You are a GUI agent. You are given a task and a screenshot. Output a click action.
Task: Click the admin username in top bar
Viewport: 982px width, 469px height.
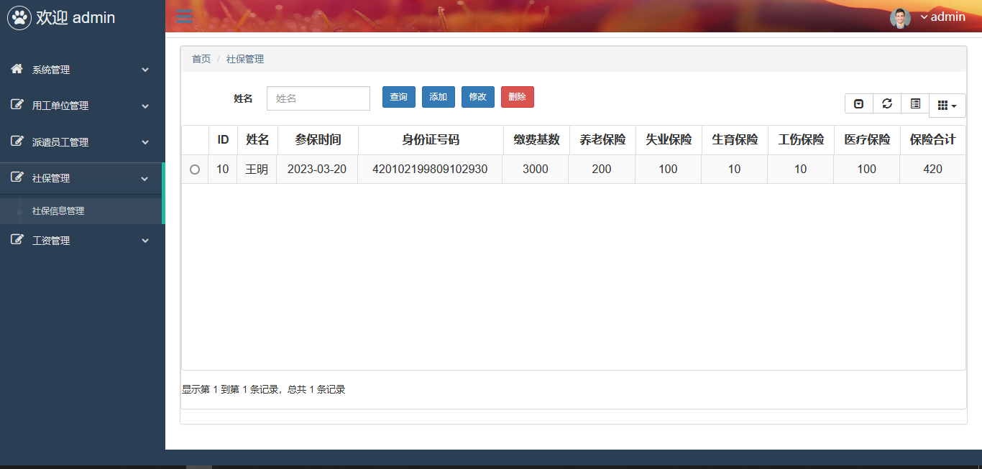click(948, 17)
